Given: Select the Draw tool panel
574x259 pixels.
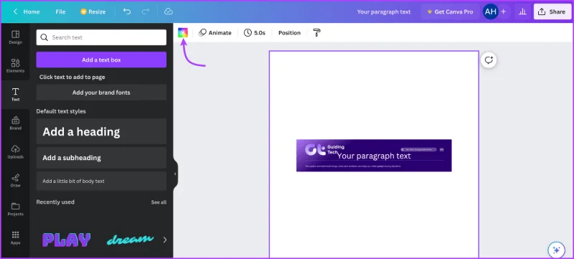Looking at the screenshot, I should tap(15, 181).
